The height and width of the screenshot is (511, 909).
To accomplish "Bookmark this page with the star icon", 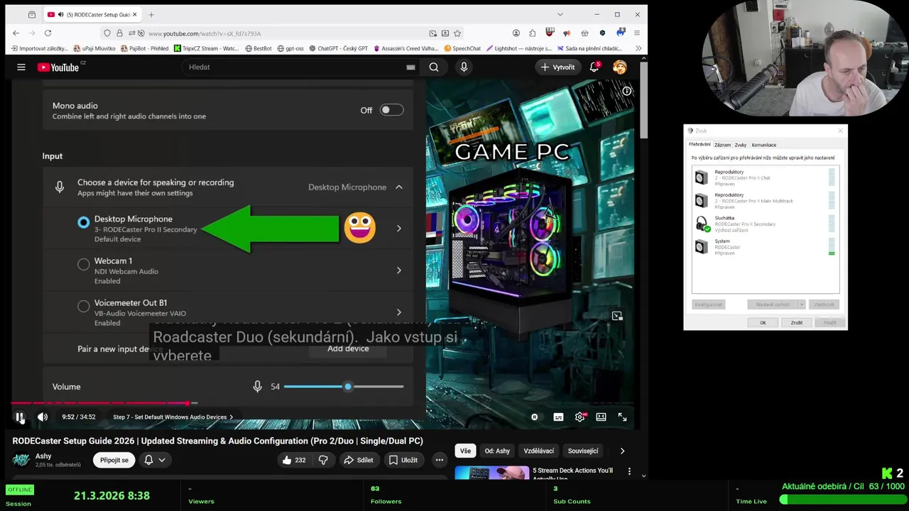I will click(457, 33).
